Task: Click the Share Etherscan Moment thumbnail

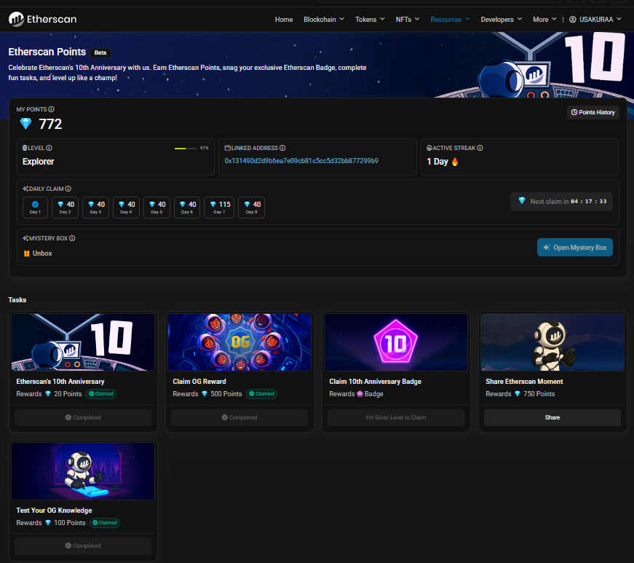Action: 552,342
